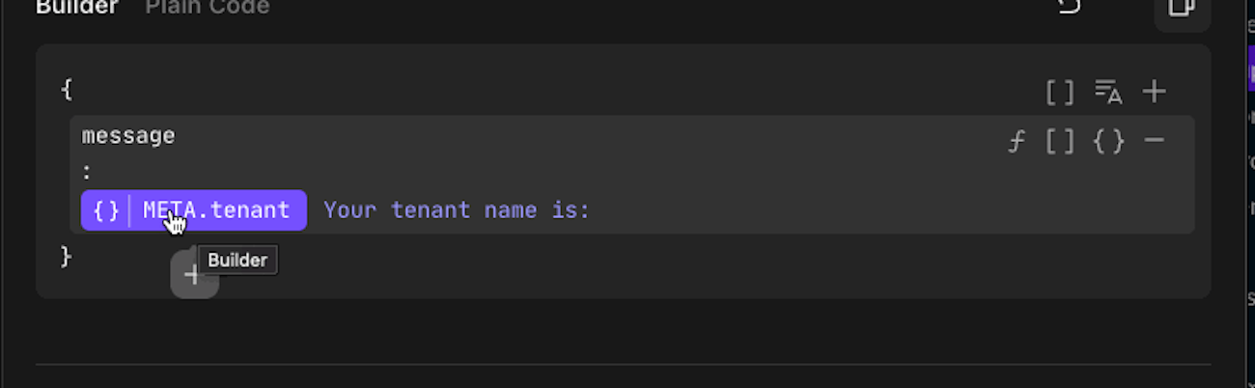Remove the message row with minus icon
Image resolution: width=1255 pixels, height=388 pixels.
[x=1154, y=141]
